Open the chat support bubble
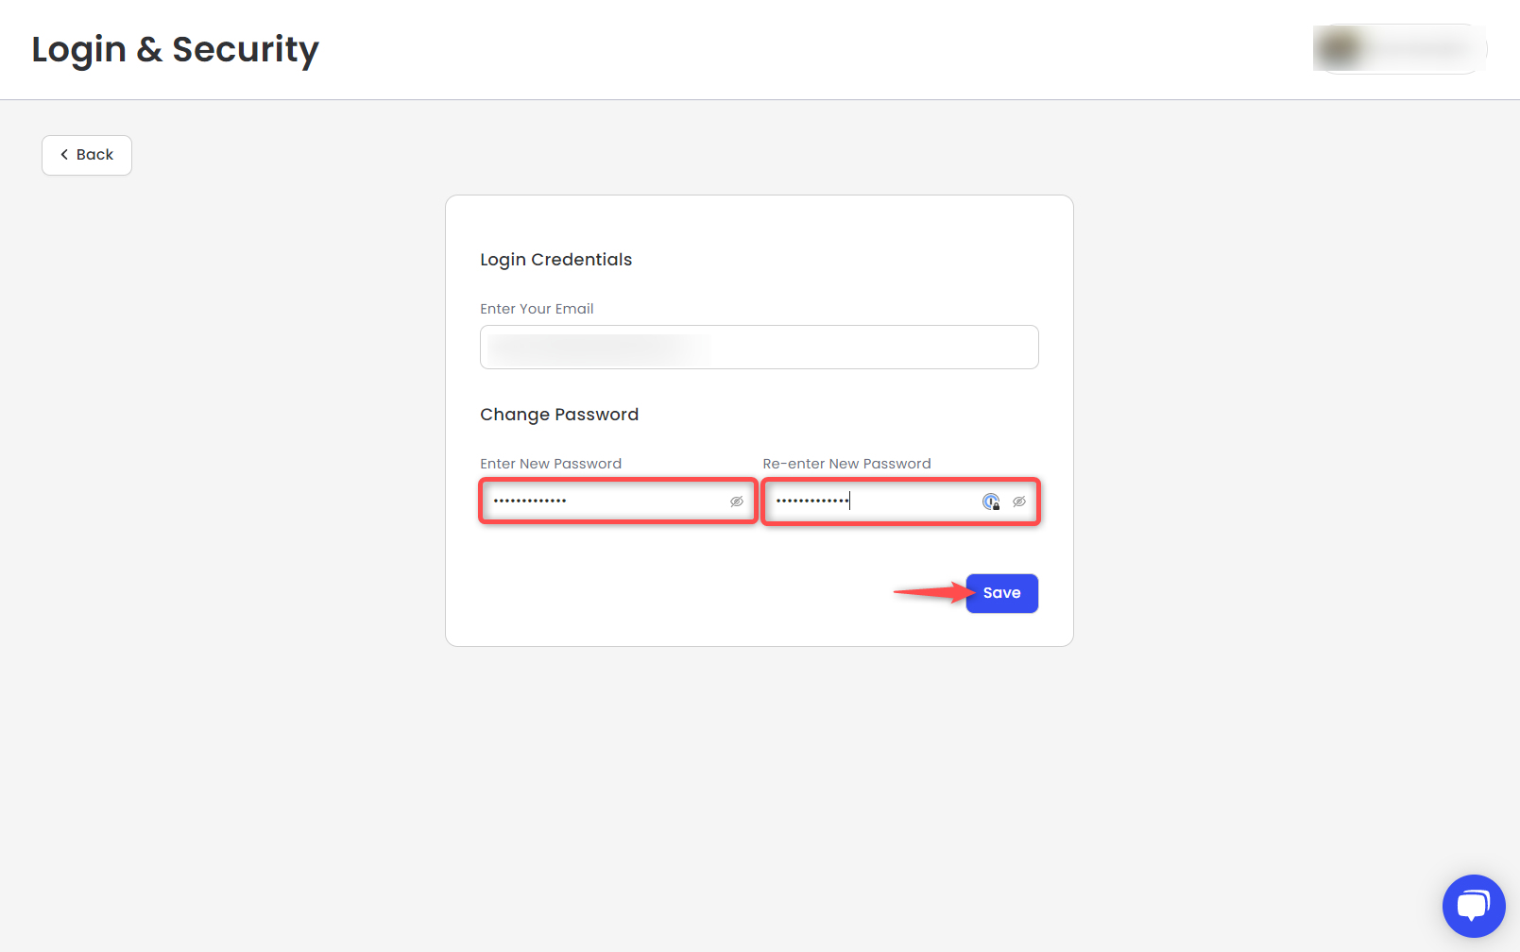The image size is (1520, 952). click(x=1474, y=906)
